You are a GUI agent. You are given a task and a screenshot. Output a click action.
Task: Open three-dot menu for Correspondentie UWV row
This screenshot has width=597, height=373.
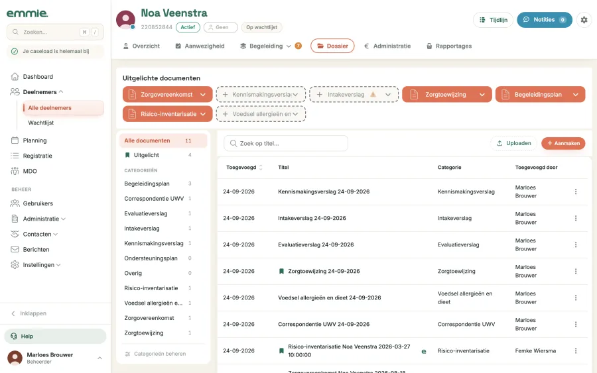[x=576, y=325]
